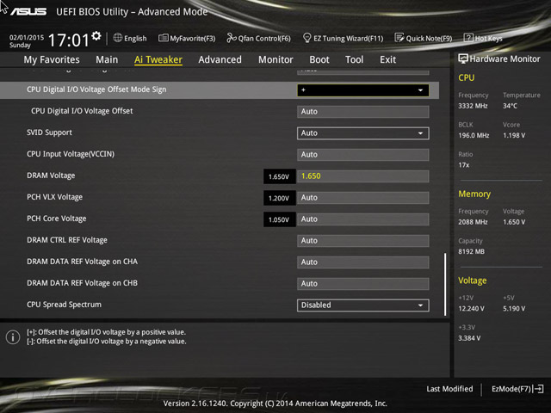The height and width of the screenshot is (413, 551).
Task: Switch to EzMode(F7) label
Action: (511, 389)
